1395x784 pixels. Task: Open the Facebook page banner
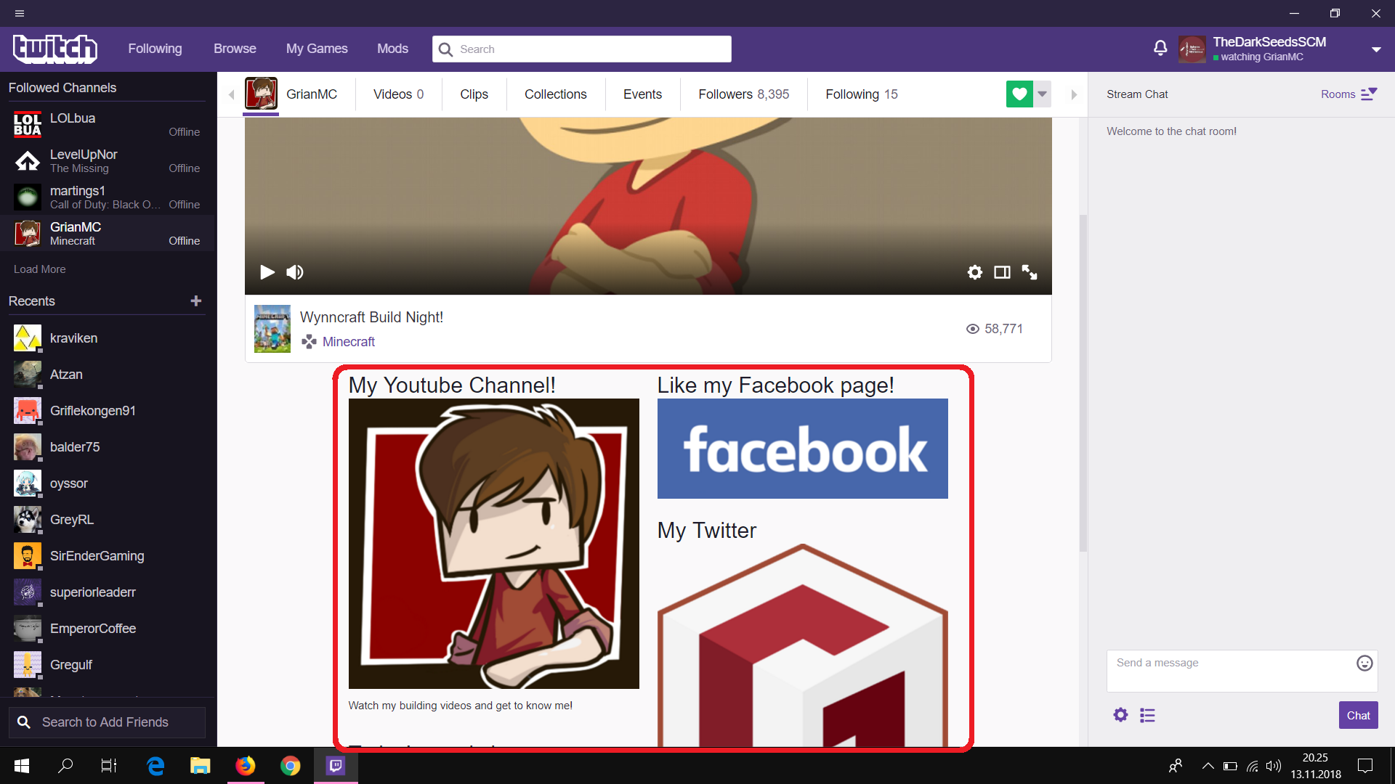803,449
